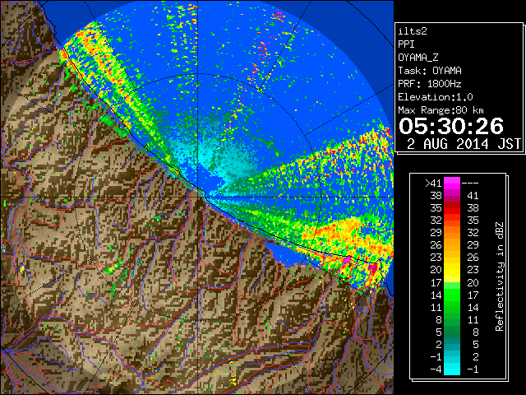
Task: Click the 'Max Range:80 km' line
Action: click(441, 110)
